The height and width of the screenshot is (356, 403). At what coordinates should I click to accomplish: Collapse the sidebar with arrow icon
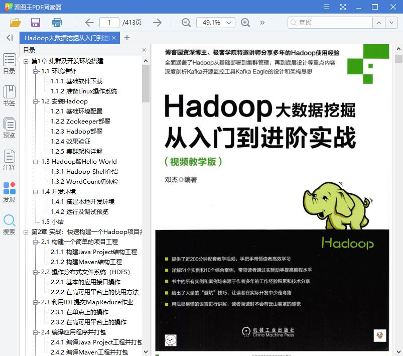10,38
